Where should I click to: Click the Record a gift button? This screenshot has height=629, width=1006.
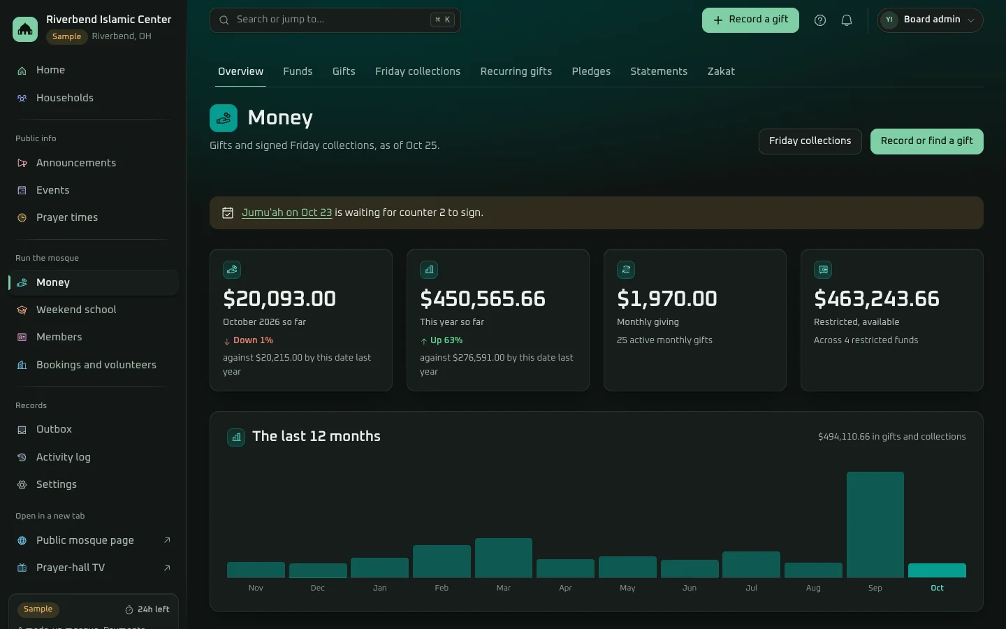(750, 20)
